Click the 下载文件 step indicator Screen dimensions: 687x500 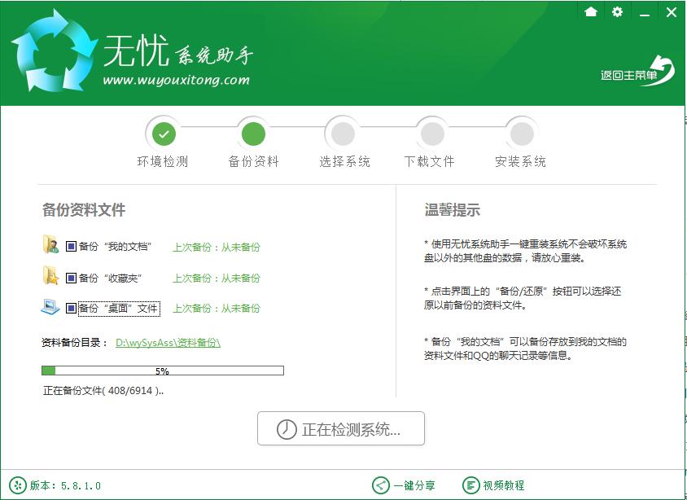click(431, 133)
